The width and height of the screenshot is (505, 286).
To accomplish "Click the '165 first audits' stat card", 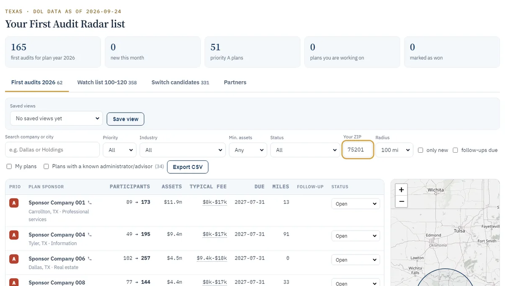I will tap(53, 52).
